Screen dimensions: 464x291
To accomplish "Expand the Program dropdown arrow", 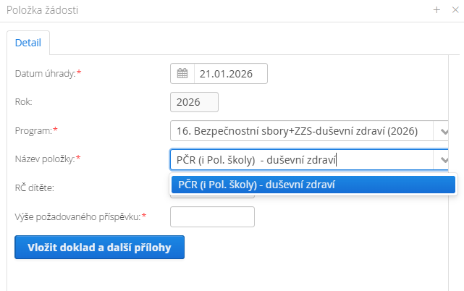I will pyautogui.click(x=442, y=131).
